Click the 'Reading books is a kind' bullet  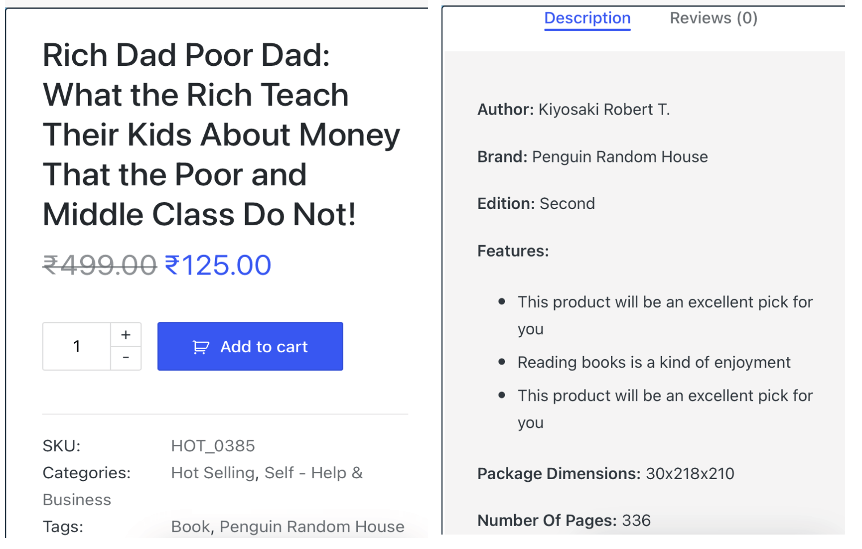[x=653, y=362]
